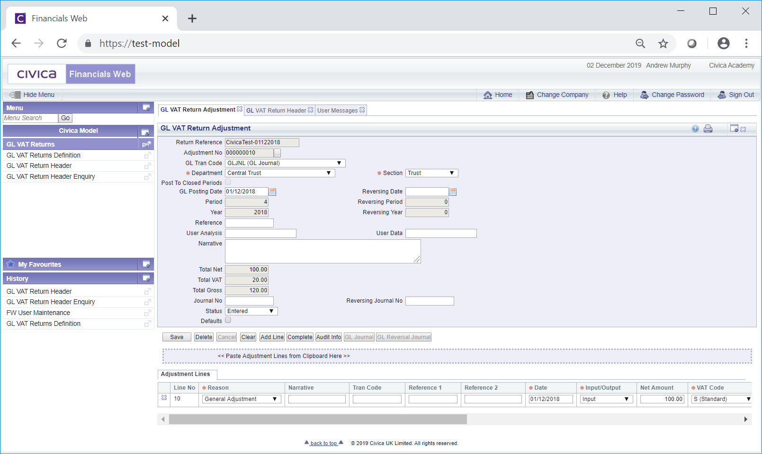
Task: Open a new browser tab
Action: [192, 18]
